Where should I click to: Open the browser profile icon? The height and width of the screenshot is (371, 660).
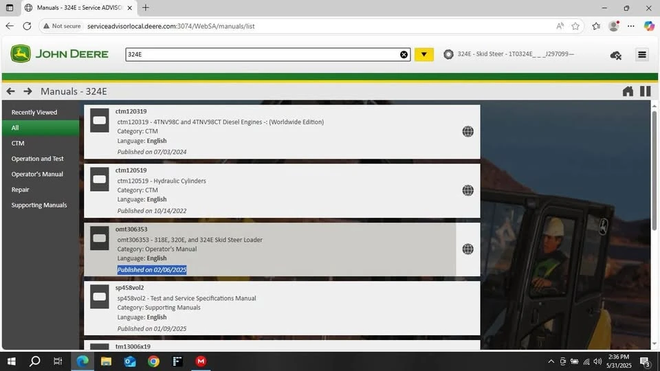(x=614, y=26)
